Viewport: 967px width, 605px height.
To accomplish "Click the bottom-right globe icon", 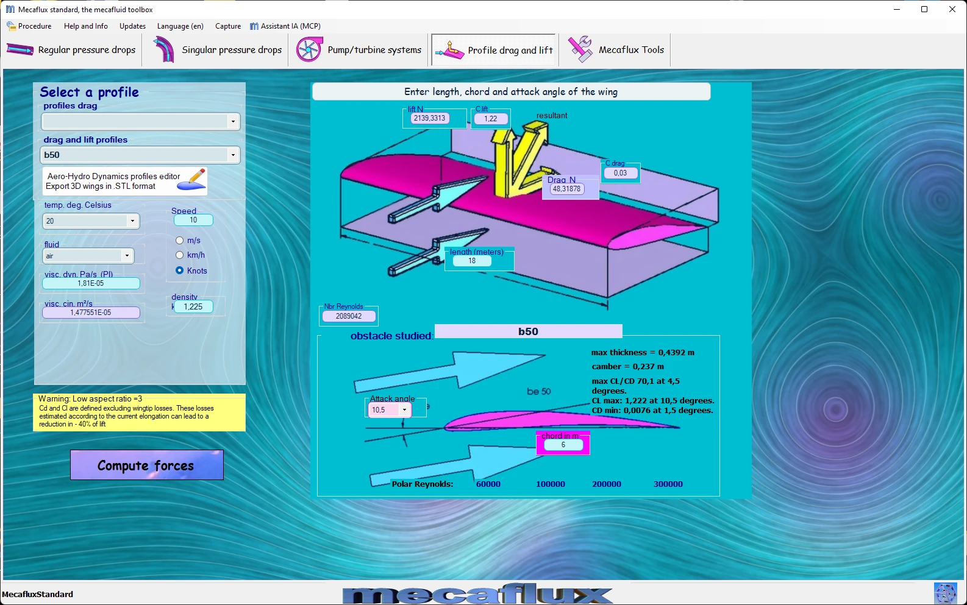I will [x=945, y=593].
